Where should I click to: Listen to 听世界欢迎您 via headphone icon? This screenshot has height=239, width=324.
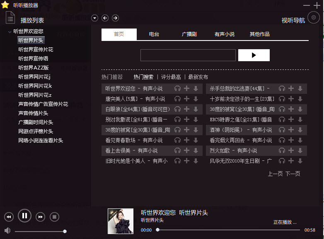[x=177, y=88]
